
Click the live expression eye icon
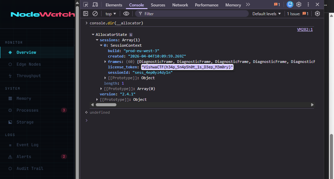tap(126, 14)
